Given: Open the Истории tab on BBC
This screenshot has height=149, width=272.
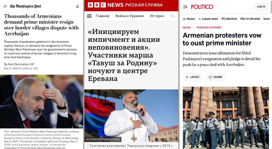Looking at the screenshot, I should 157,16.
